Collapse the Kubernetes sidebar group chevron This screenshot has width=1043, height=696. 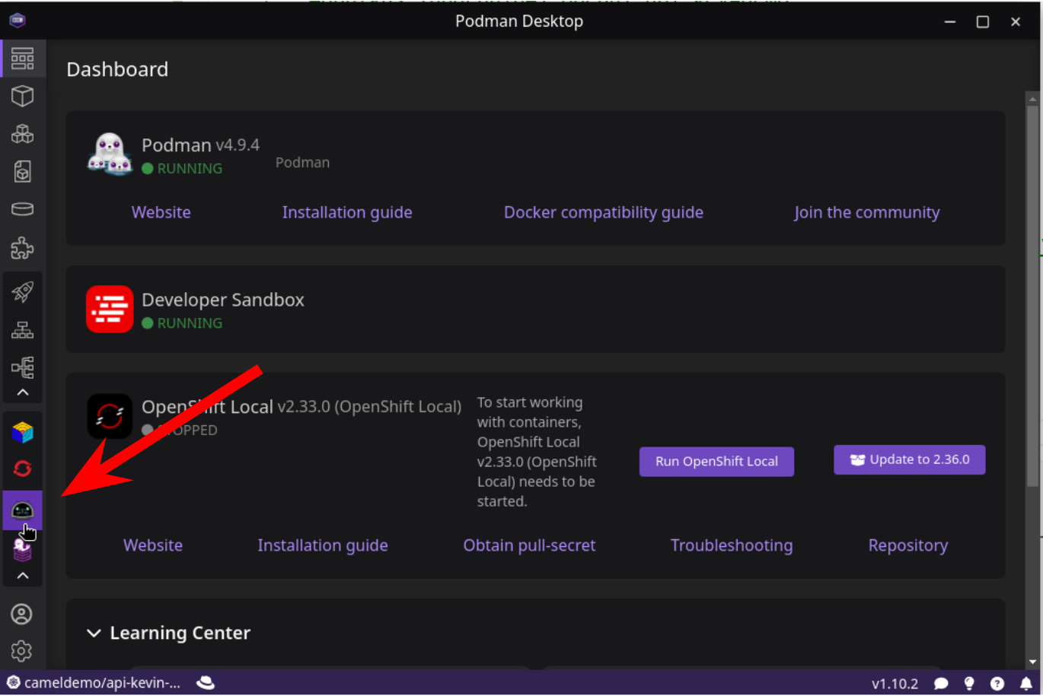(x=23, y=392)
